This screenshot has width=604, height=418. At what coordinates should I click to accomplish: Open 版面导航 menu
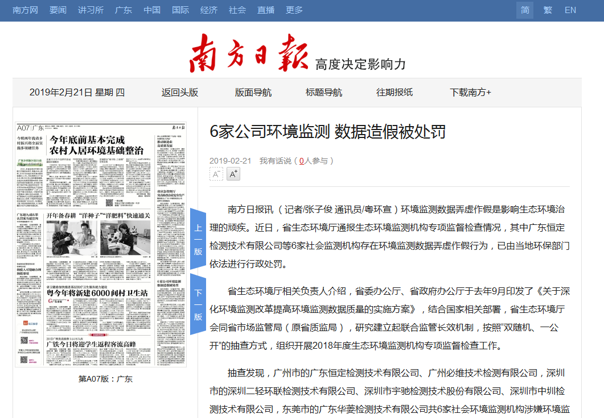click(x=253, y=93)
